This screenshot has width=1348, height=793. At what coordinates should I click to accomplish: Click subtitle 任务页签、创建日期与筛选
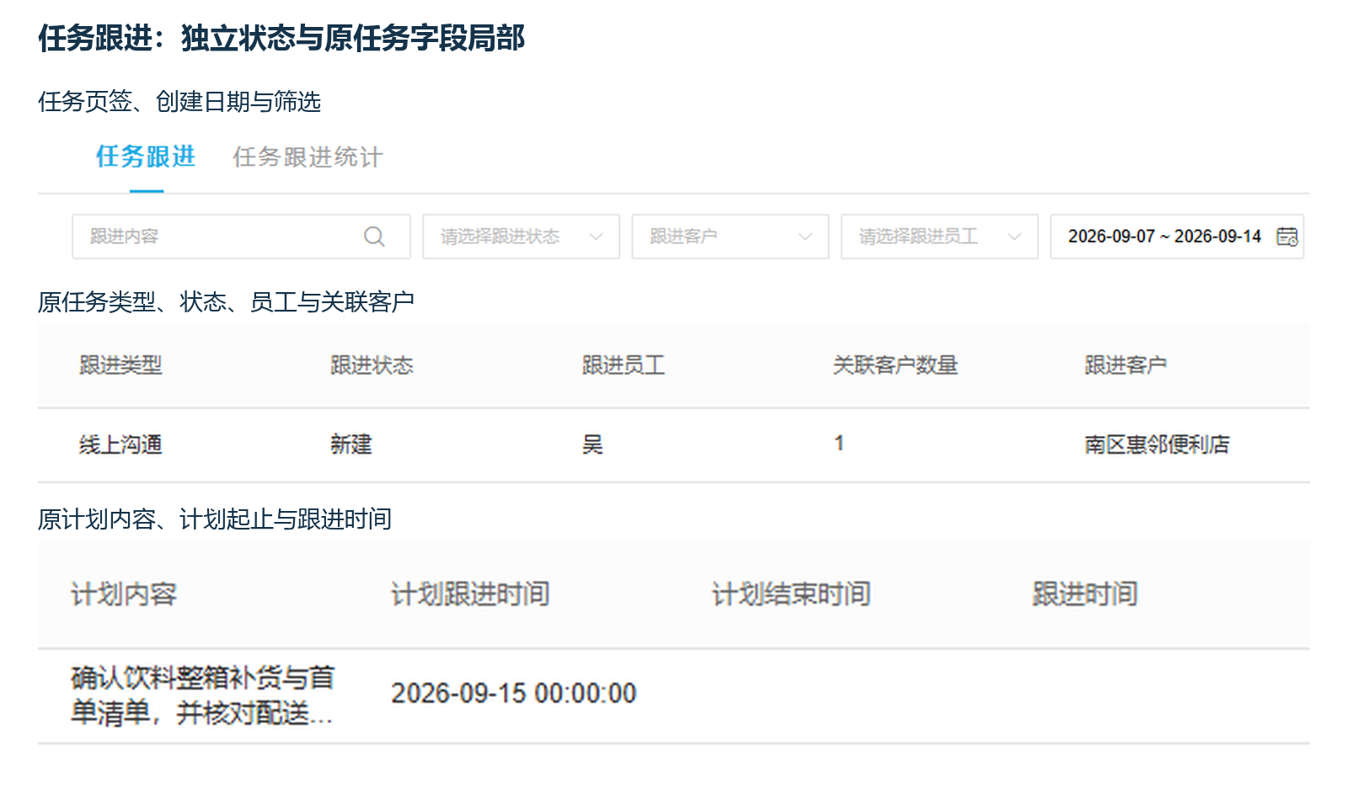coord(179,102)
